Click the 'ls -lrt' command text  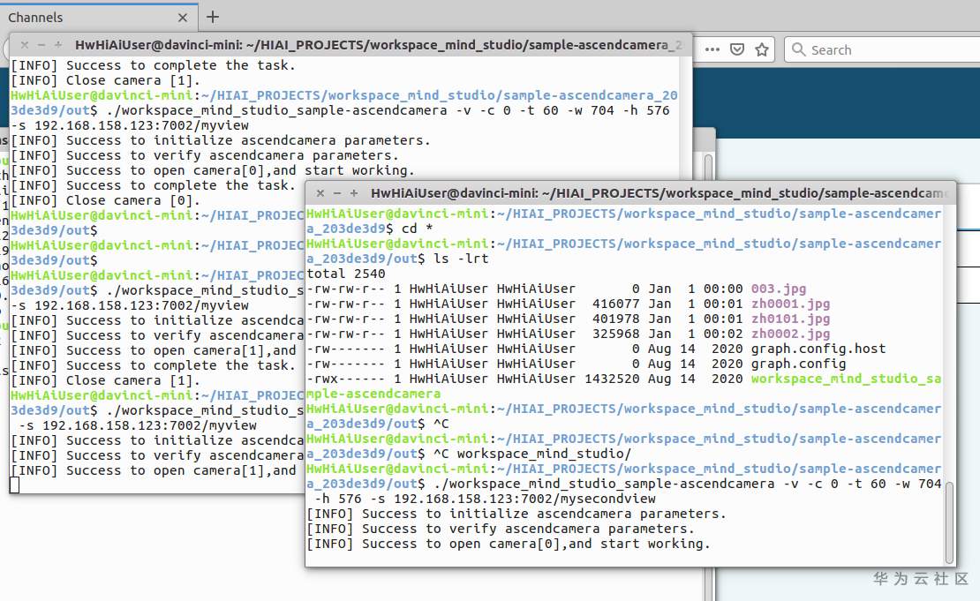tap(461, 259)
